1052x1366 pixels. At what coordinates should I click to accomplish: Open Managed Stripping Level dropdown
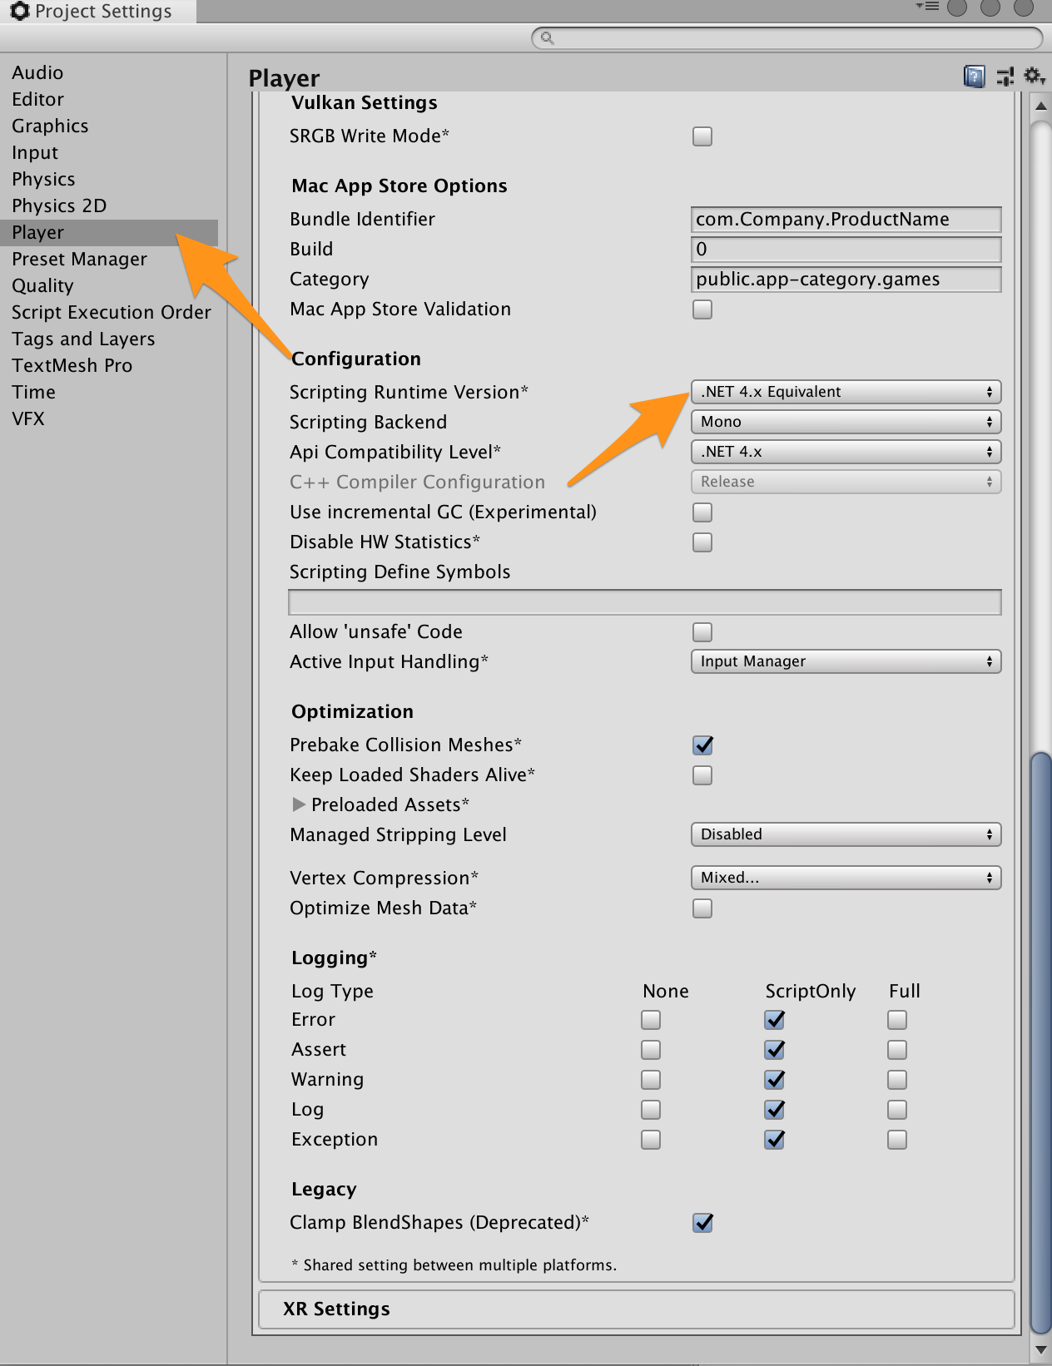point(846,834)
